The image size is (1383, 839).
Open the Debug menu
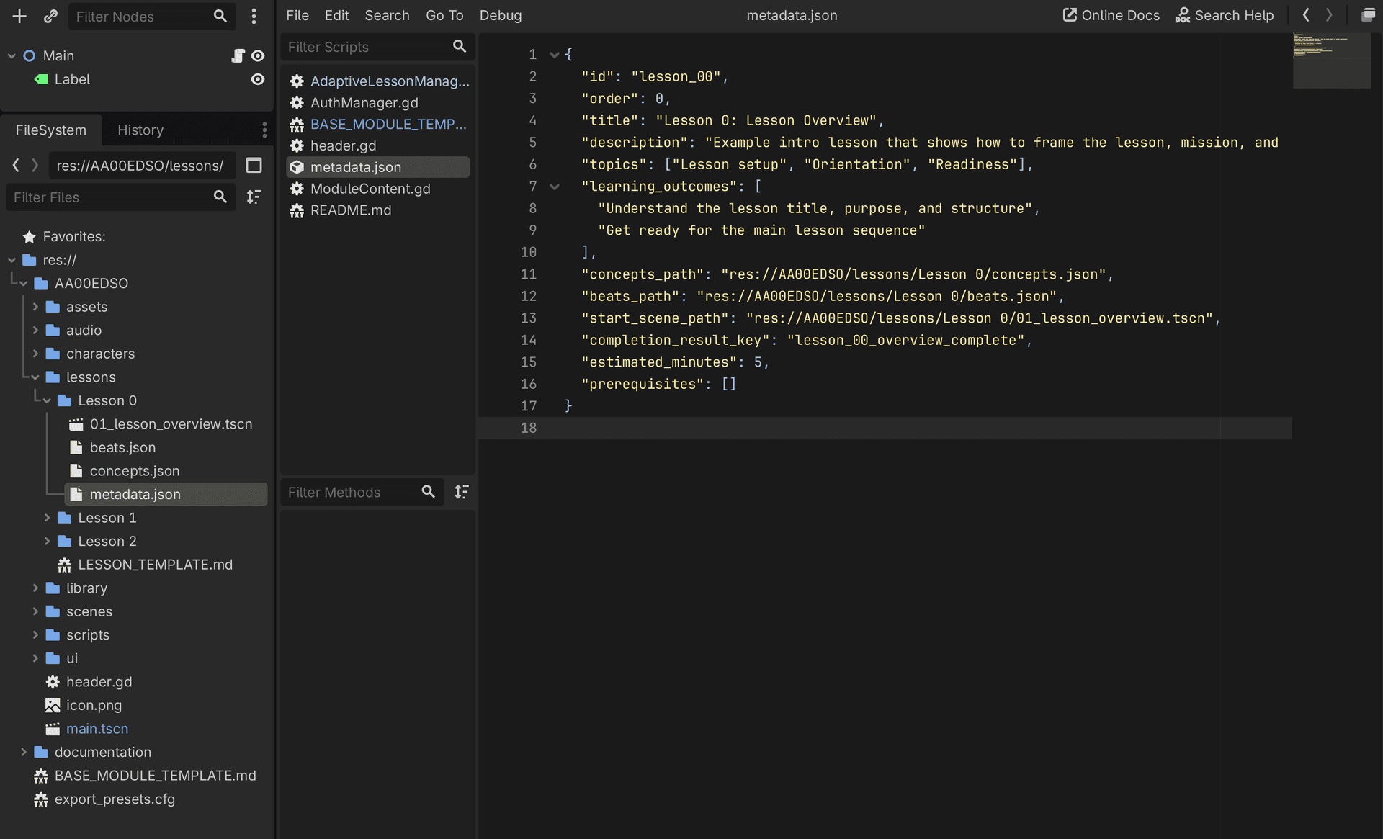(500, 14)
